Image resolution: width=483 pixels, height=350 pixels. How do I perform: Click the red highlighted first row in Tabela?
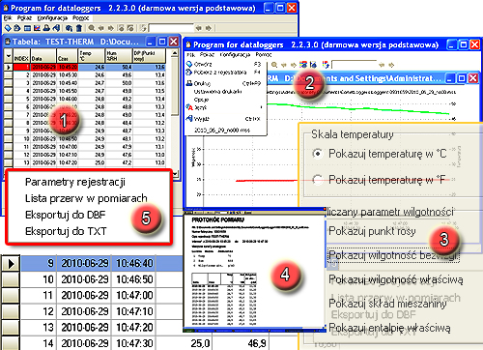[90, 67]
